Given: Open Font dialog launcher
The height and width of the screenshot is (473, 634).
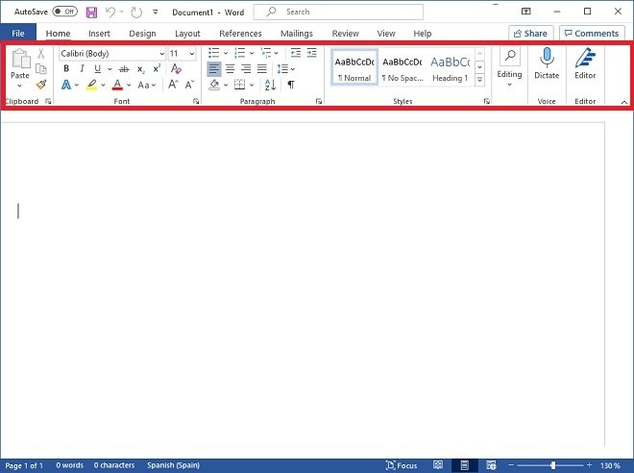Looking at the screenshot, I should pos(196,101).
